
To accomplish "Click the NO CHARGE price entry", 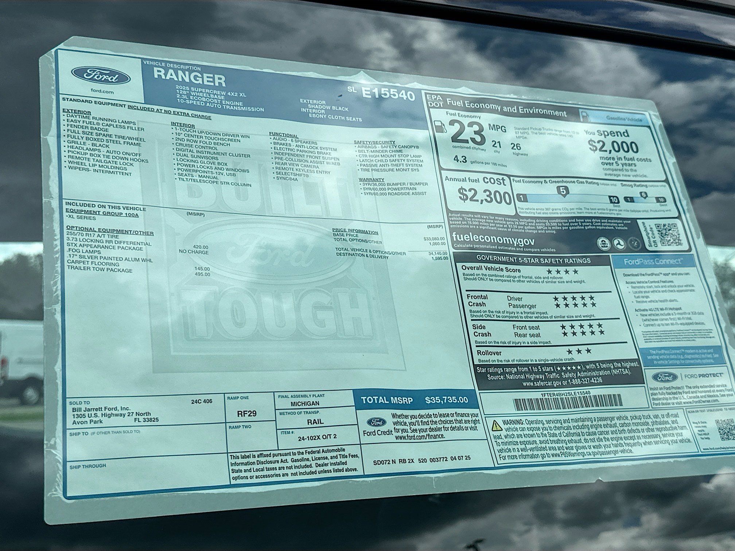I will pyautogui.click(x=194, y=252).
